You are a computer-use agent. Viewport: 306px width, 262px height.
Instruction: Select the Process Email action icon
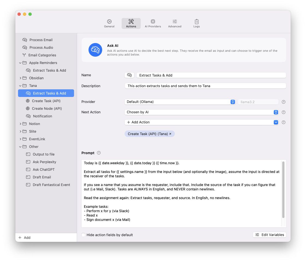[24, 40]
